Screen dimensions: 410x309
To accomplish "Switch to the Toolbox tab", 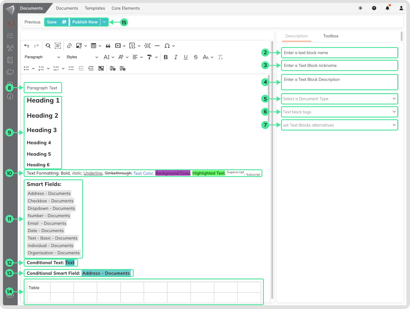I will (330, 36).
